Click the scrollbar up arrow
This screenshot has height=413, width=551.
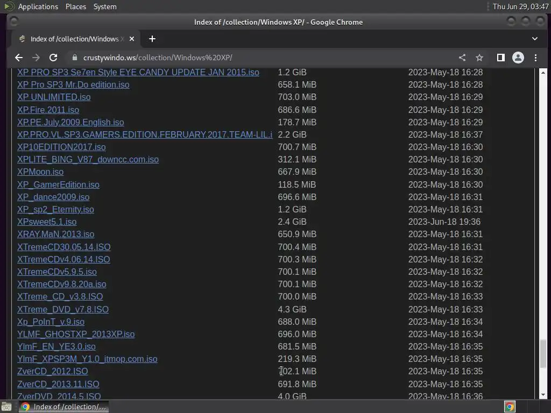point(543,73)
